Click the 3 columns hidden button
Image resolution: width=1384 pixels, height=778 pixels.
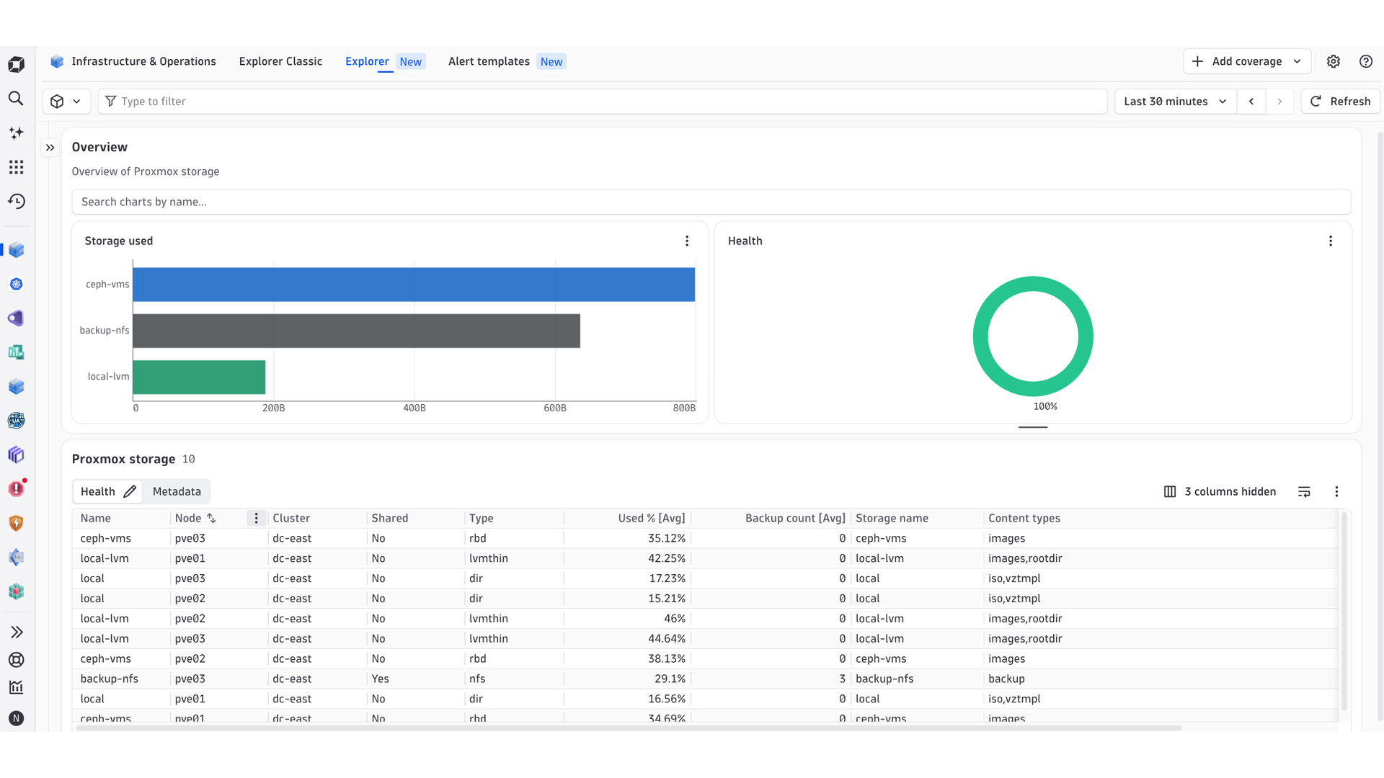pos(1220,491)
